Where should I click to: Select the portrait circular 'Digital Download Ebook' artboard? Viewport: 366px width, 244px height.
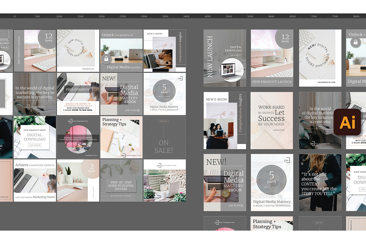pyautogui.click(x=320, y=58)
